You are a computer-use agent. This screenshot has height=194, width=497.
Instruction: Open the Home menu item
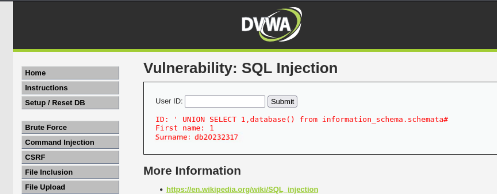pyautogui.click(x=70, y=73)
